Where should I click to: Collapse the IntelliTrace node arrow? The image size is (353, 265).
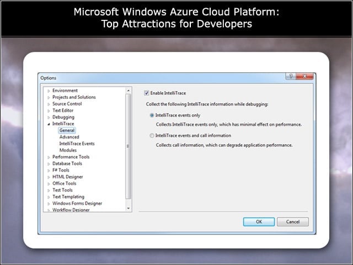point(49,124)
